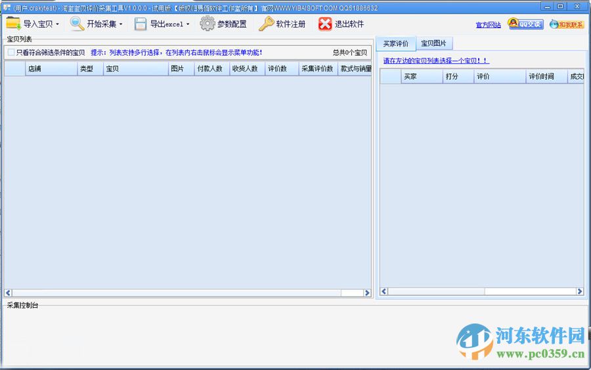Close the application window
This screenshot has height=370, width=591.
pyautogui.click(x=577, y=7)
